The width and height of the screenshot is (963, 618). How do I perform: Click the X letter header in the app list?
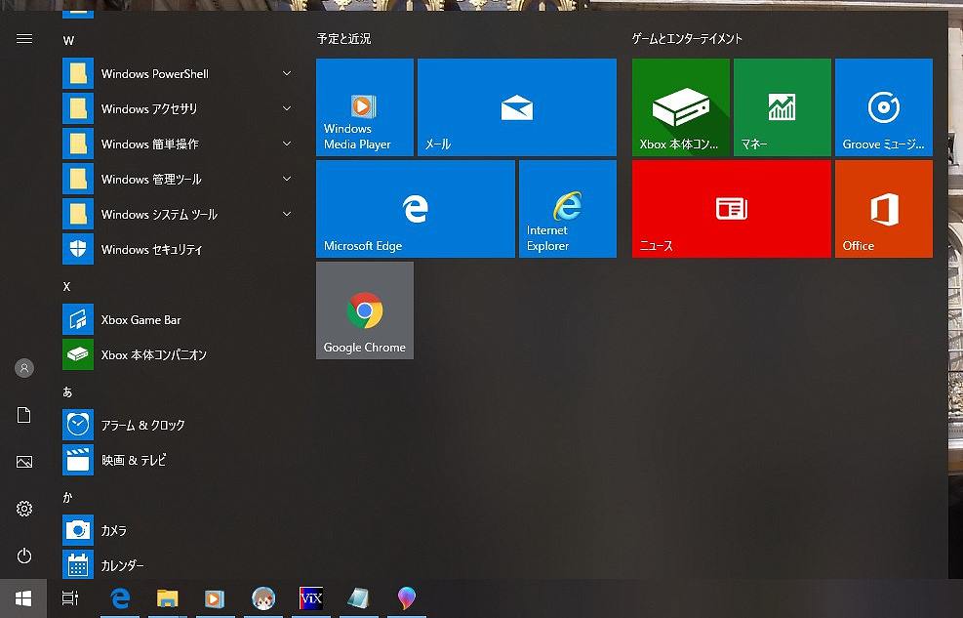point(67,286)
